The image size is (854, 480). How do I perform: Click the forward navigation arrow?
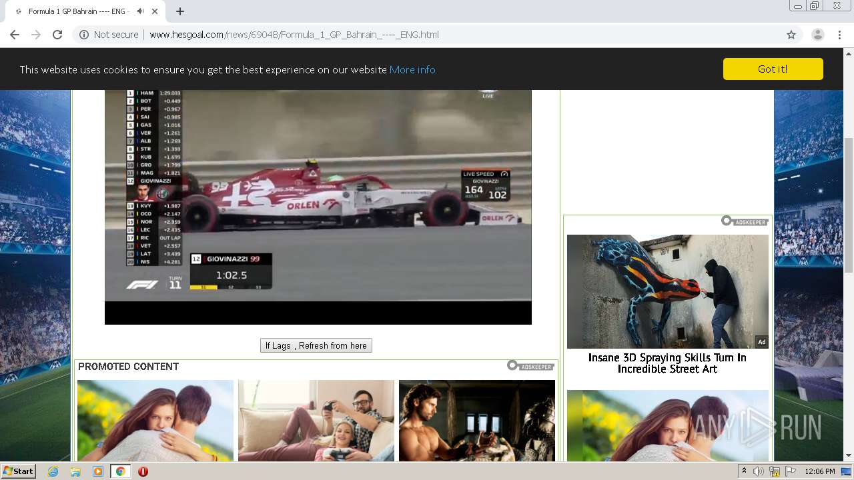tap(36, 35)
